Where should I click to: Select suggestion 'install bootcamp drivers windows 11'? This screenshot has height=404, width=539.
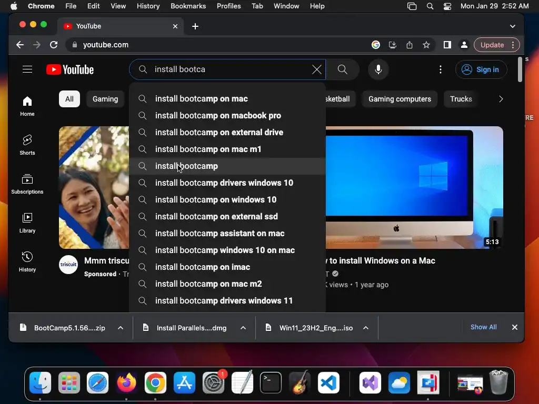point(227,300)
